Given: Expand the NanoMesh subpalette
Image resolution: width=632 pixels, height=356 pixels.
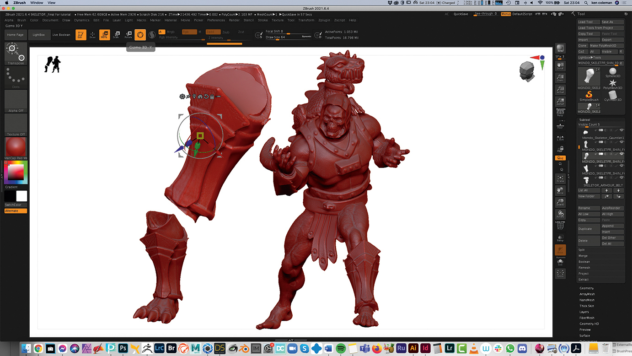Looking at the screenshot, I should (587, 300).
